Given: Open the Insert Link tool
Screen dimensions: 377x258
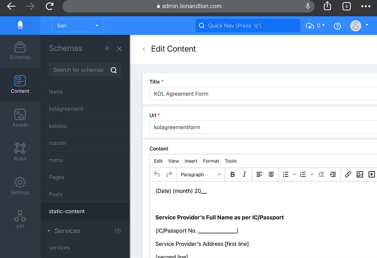Looking at the screenshot, I should click(x=348, y=174).
